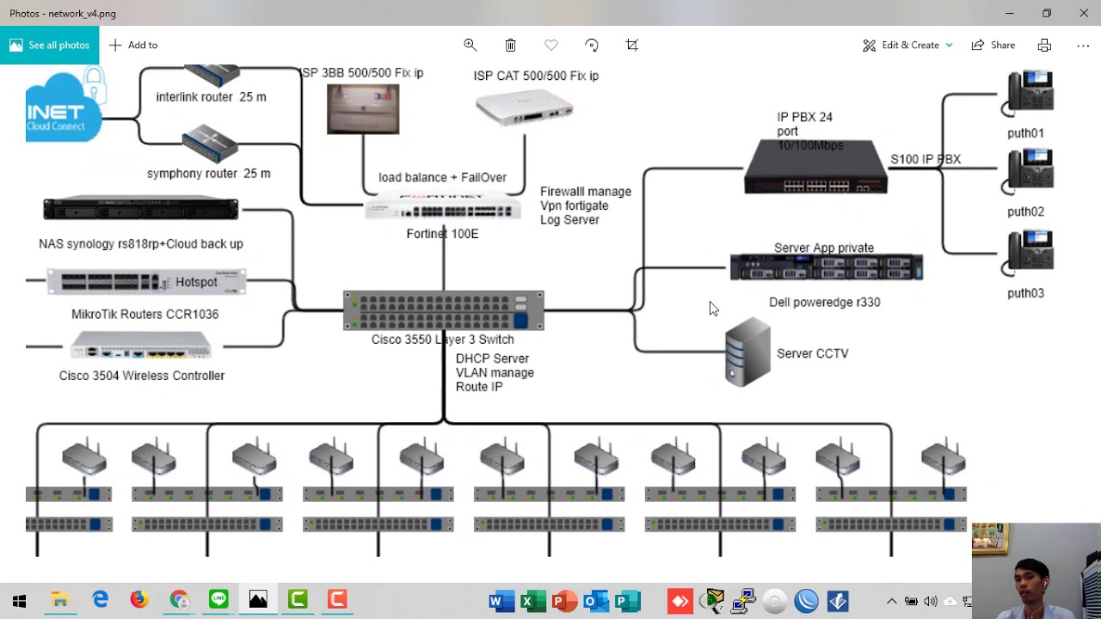The height and width of the screenshot is (619, 1101).
Task: Click the MikroTik Routers CCR1036 label
Action: (145, 315)
